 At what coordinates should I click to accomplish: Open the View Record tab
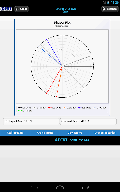(75, 133)
